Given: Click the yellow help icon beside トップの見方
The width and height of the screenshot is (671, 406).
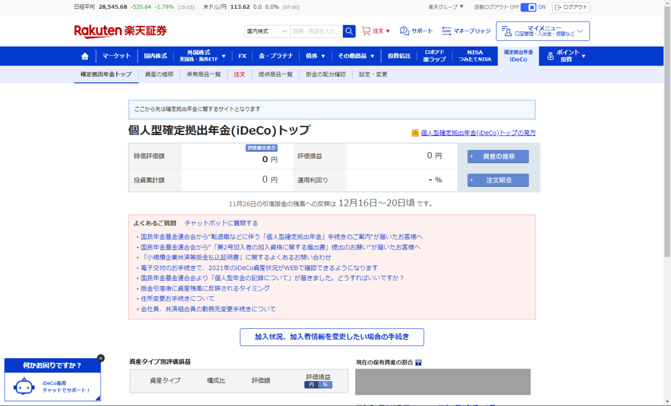Looking at the screenshot, I should pyautogui.click(x=415, y=133).
